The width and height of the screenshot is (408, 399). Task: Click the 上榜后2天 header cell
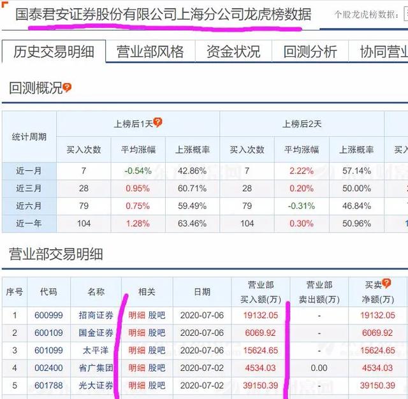tap(302, 124)
